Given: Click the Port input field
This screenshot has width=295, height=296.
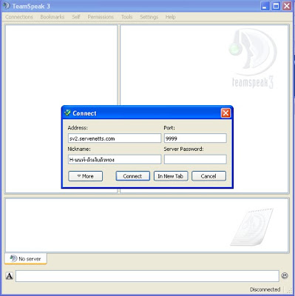Looking at the screenshot, I should (x=195, y=138).
